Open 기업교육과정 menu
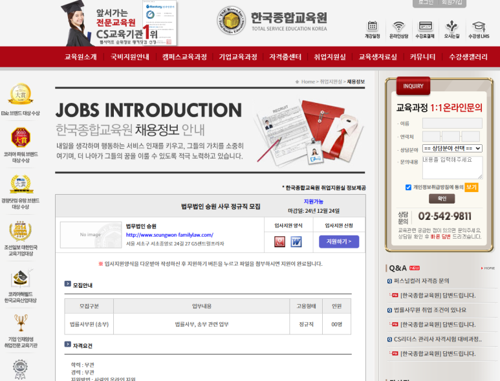The width and height of the screenshot is (500, 381). pyautogui.click(x=238, y=57)
